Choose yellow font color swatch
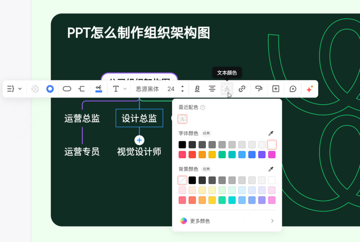This screenshot has width=360, height=242. pyautogui.click(x=212, y=154)
